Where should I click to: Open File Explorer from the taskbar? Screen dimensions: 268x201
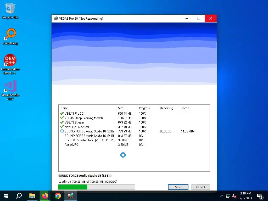[32, 196]
